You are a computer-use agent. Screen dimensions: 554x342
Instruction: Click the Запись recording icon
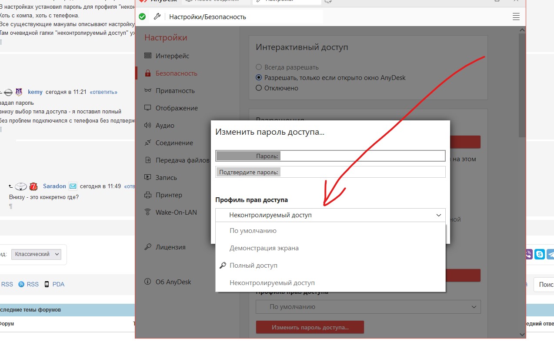pos(148,178)
